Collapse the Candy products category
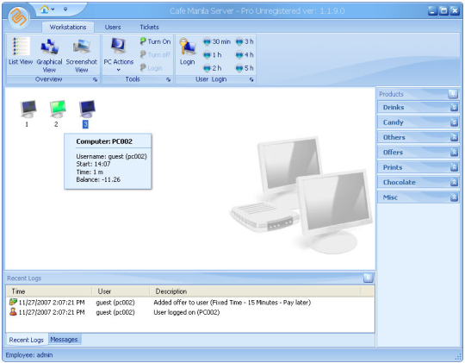The height and width of the screenshot is (363, 465). (x=454, y=122)
